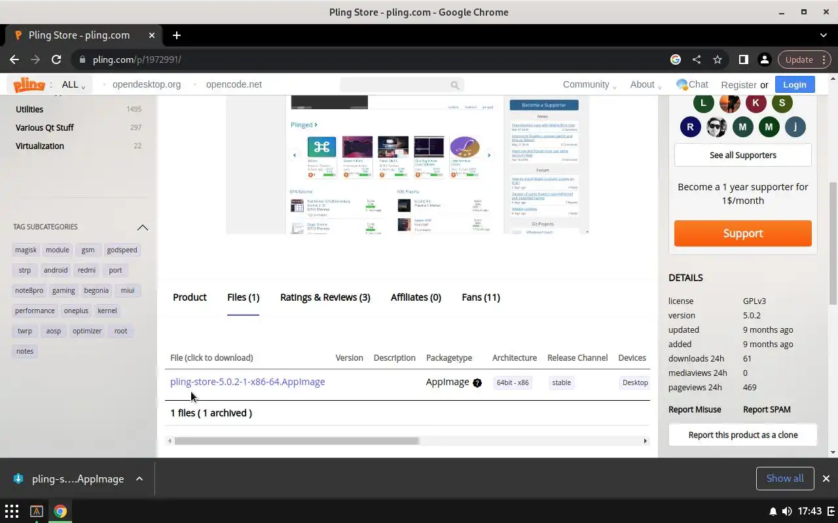Click Report this product as a clone
Viewport: 838px width, 523px height.
[x=742, y=435]
